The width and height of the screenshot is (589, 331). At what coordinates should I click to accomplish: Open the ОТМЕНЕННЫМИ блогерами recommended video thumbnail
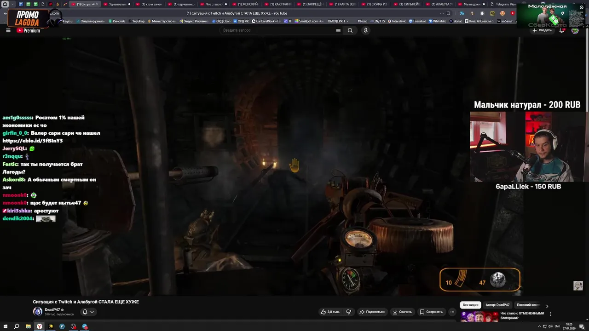pos(479,317)
